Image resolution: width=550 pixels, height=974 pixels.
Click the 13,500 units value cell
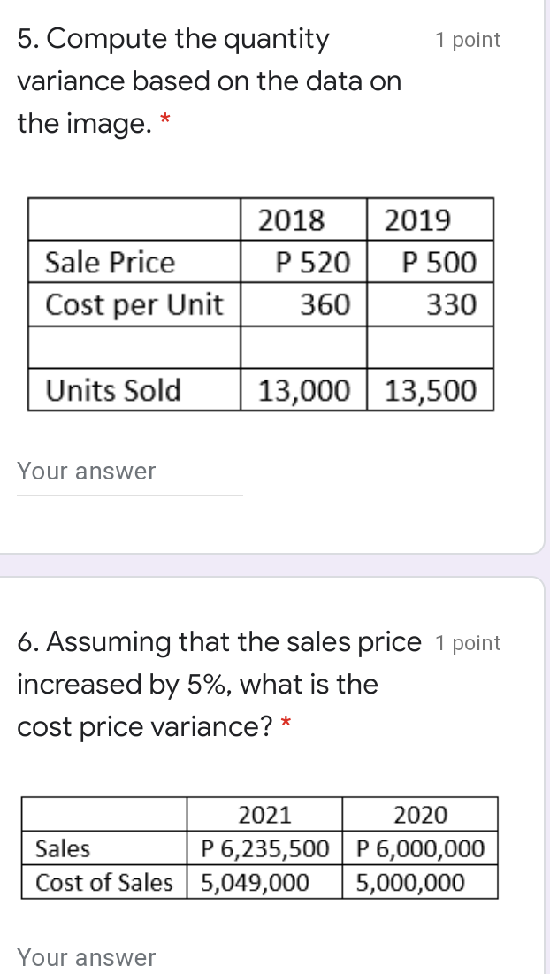click(428, 389)
